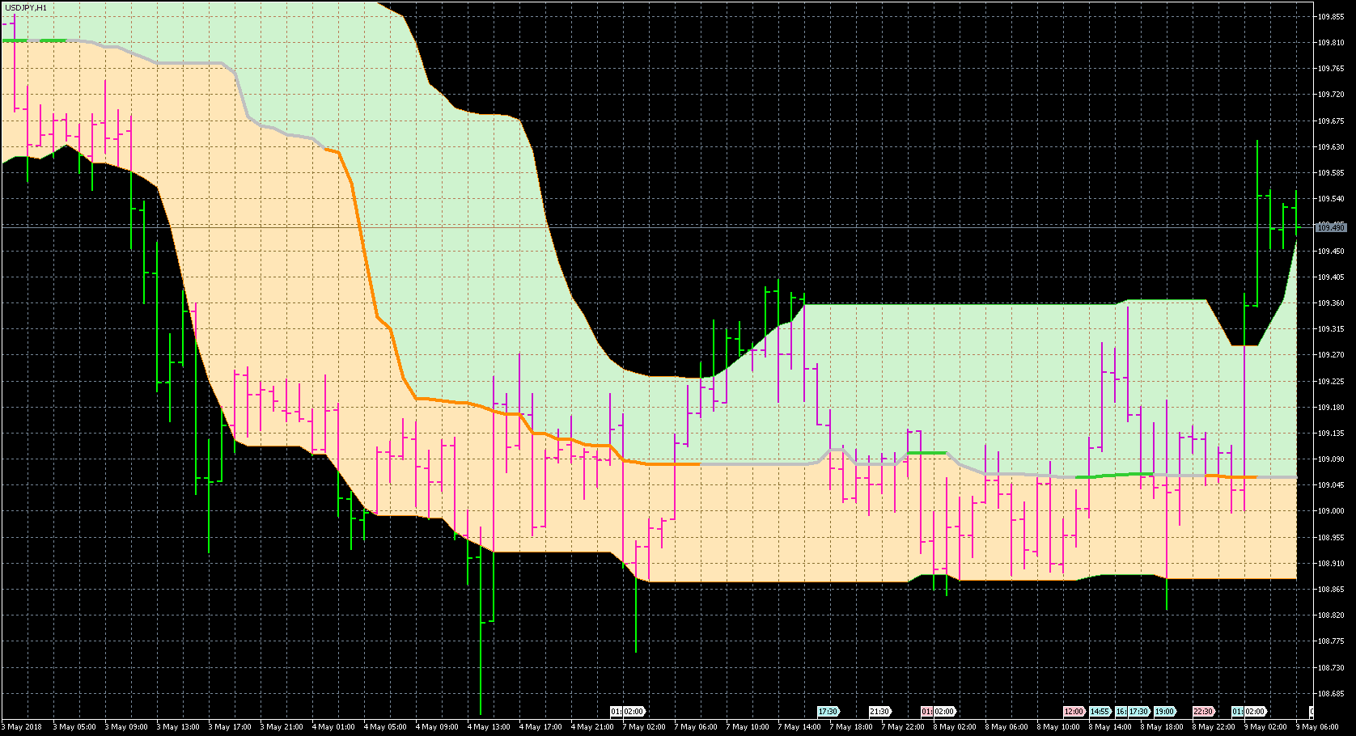Select the 109.270 price level label
This screenshot has height=736, width=1356.
point(1331,355)
